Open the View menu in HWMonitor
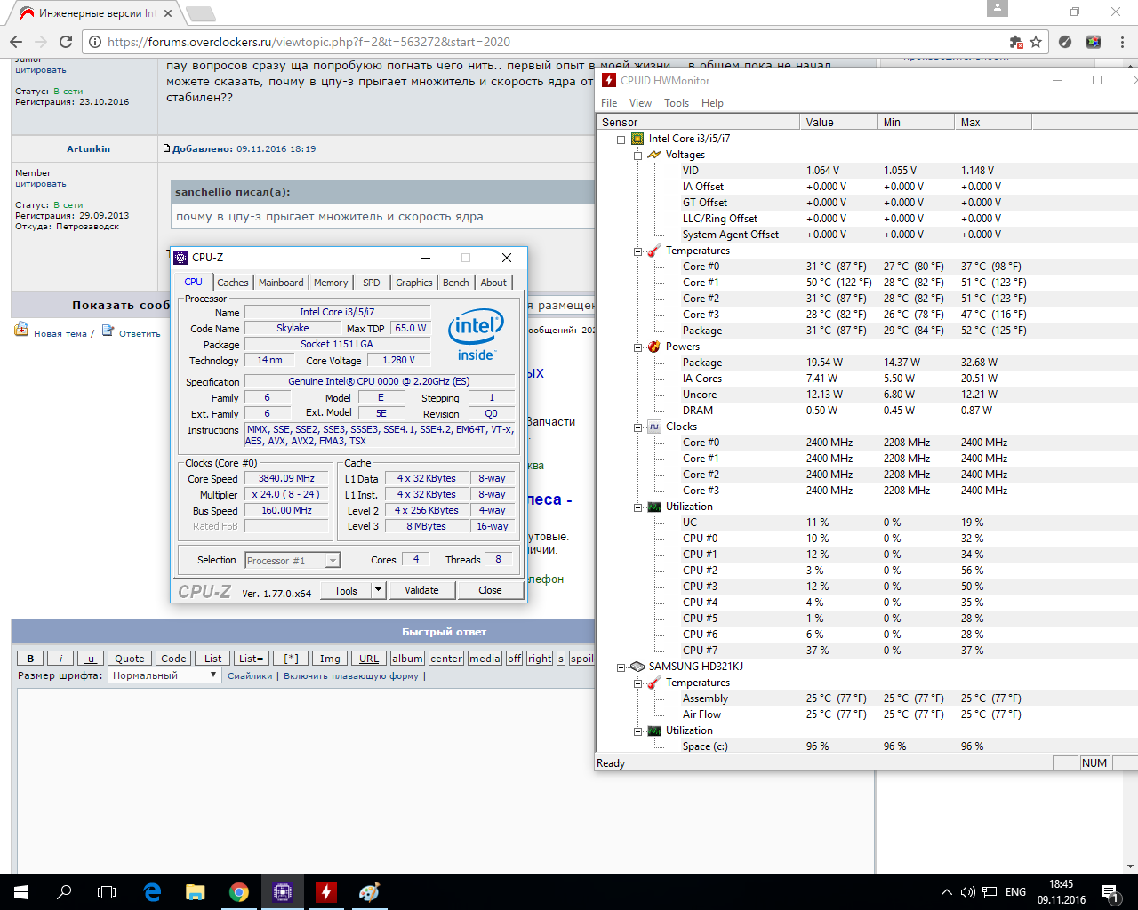Screen dimensions: 1138x910 tap(640, 103)
